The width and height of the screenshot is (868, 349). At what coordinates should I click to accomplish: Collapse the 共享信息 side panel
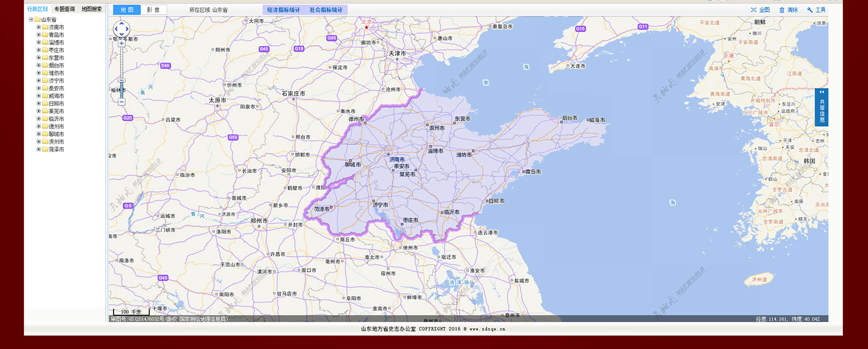click(x=822, y=92)
